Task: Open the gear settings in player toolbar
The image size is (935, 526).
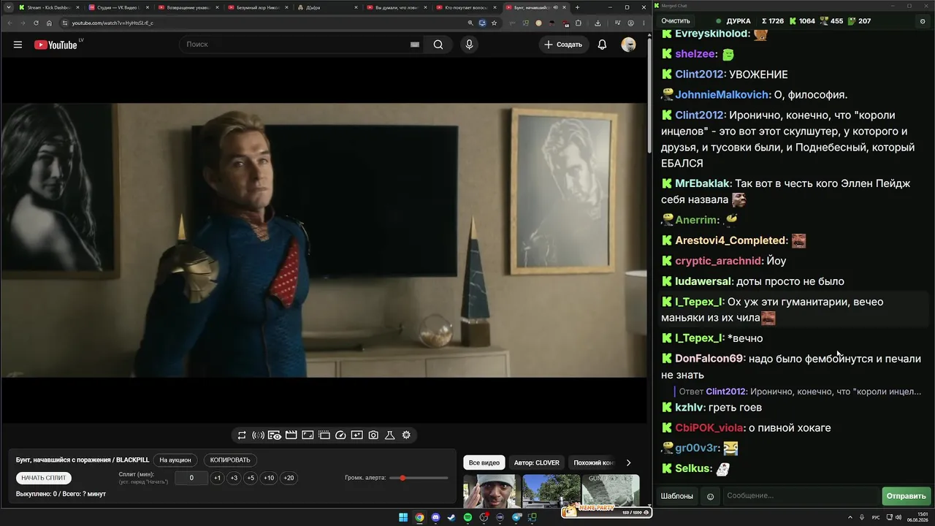Action: 406,435
